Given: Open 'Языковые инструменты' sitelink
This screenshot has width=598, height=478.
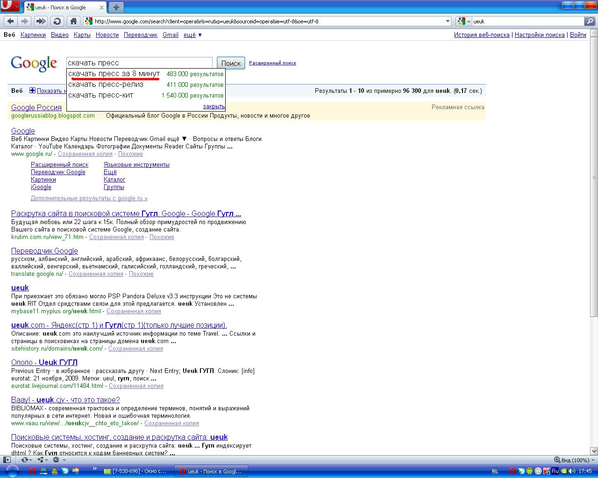Looking at the screenshot, I should pyautogui.click(x=136, y=165).
